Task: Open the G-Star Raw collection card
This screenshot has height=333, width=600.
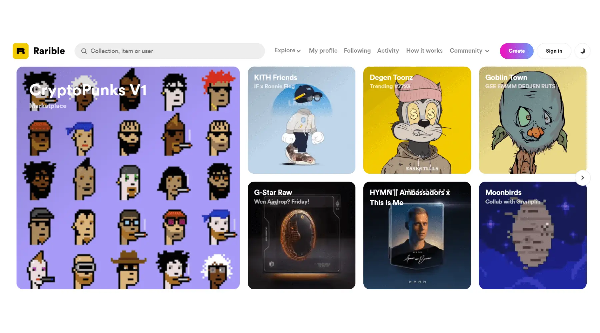Action: click(301, 235)
